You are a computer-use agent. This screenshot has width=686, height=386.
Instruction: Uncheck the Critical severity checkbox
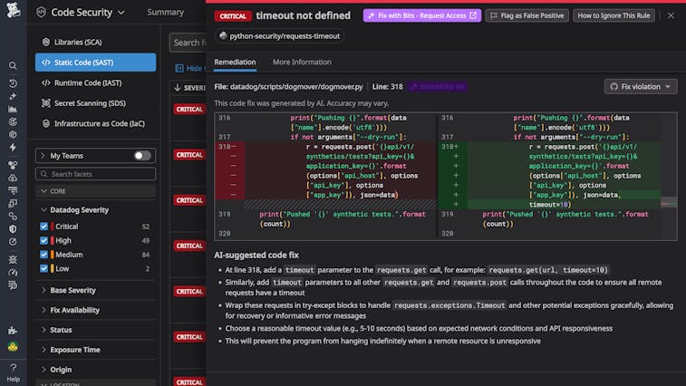44,227
